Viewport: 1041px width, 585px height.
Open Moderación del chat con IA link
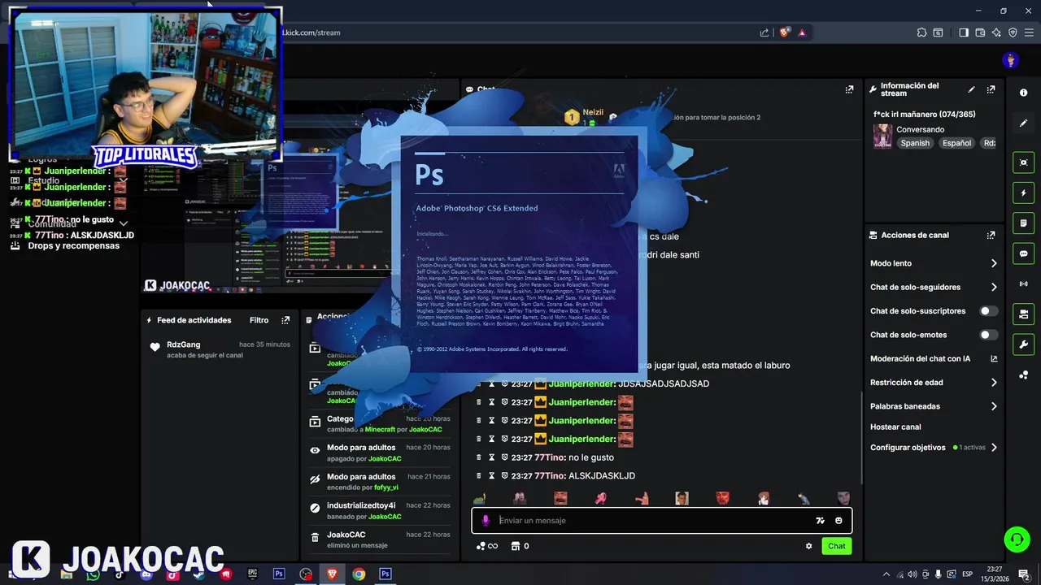994,358
